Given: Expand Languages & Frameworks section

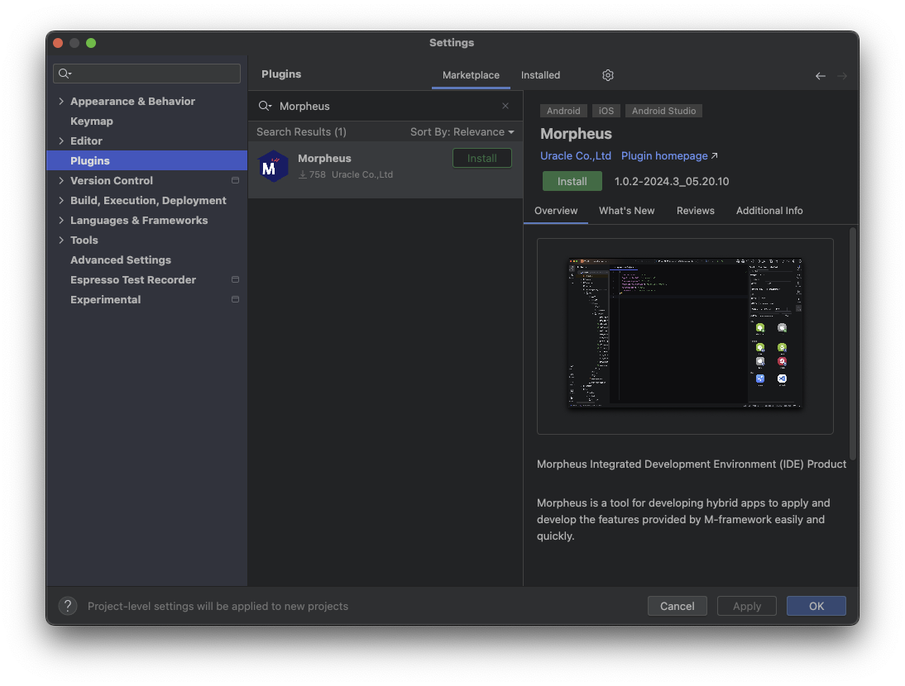Looking at the screenshot, I should coord(61,220).
